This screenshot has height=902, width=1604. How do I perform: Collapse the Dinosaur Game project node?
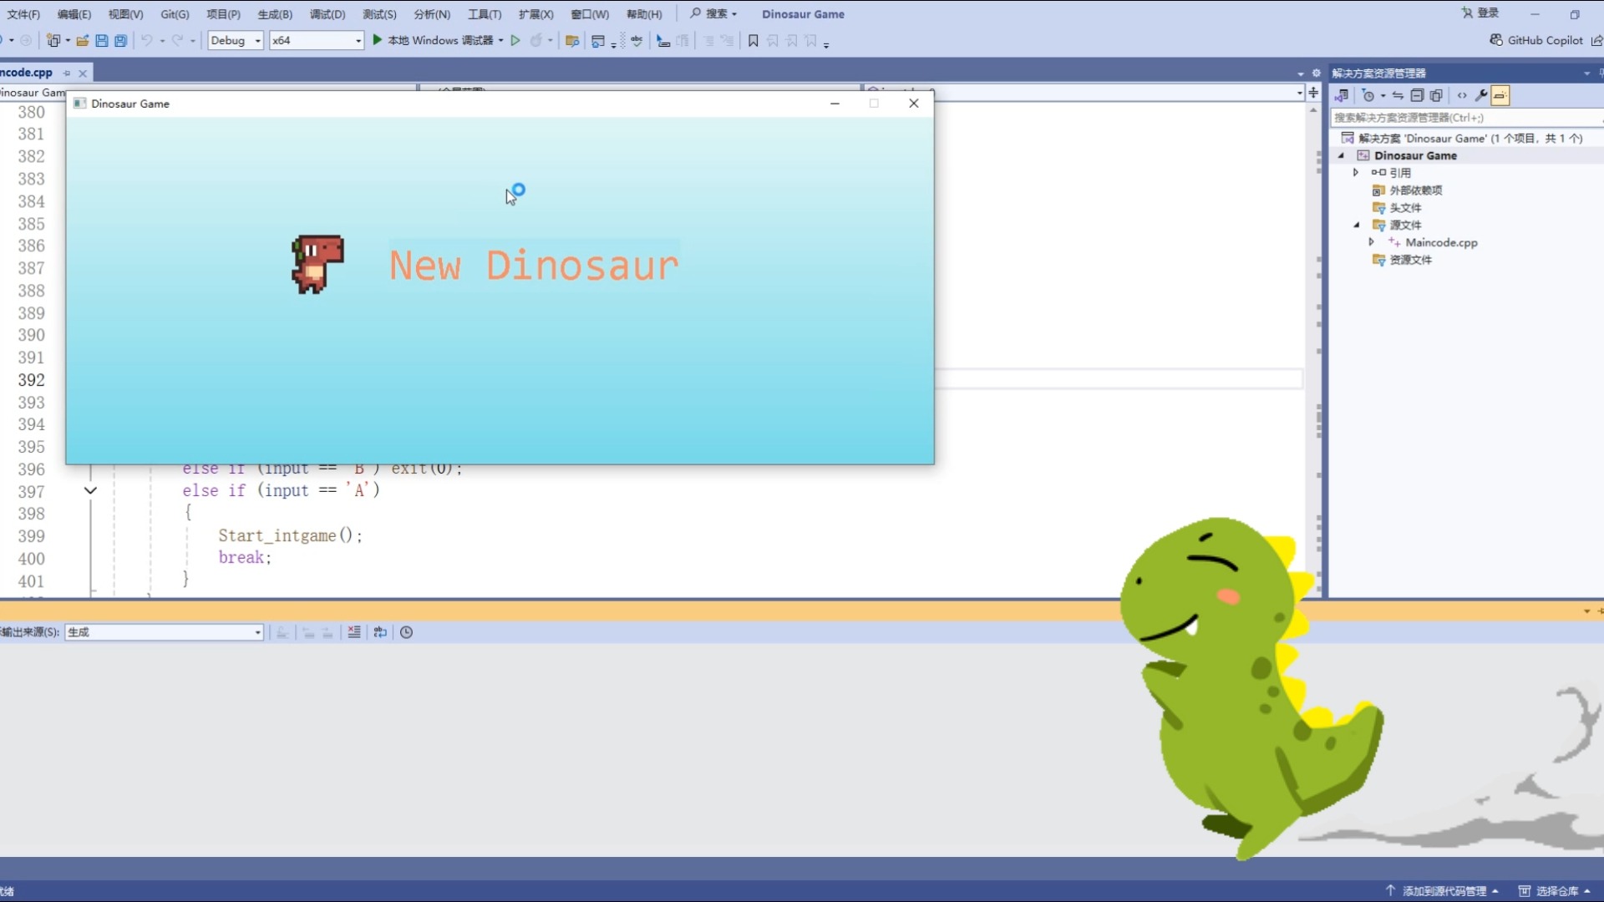[x=1342, y=155]
